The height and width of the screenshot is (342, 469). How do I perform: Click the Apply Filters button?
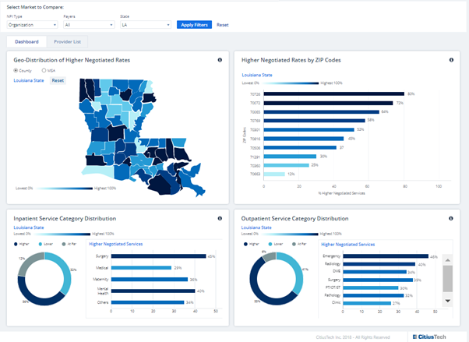[194, 25]
